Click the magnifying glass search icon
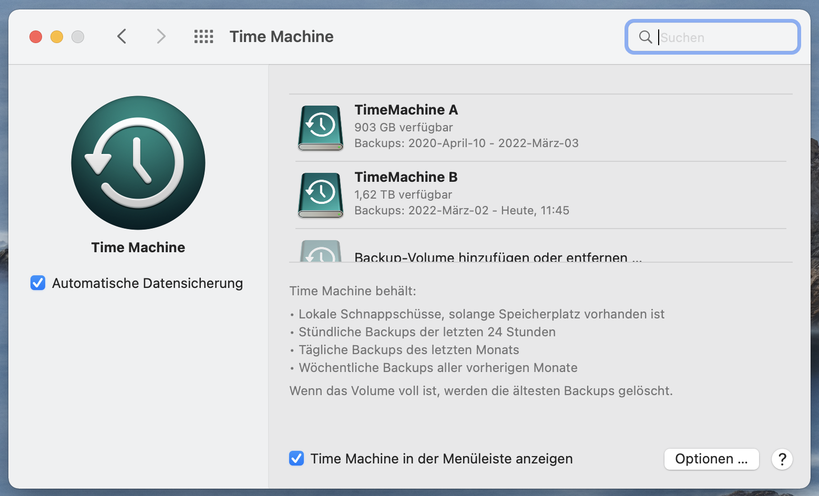 pos(645,37)
